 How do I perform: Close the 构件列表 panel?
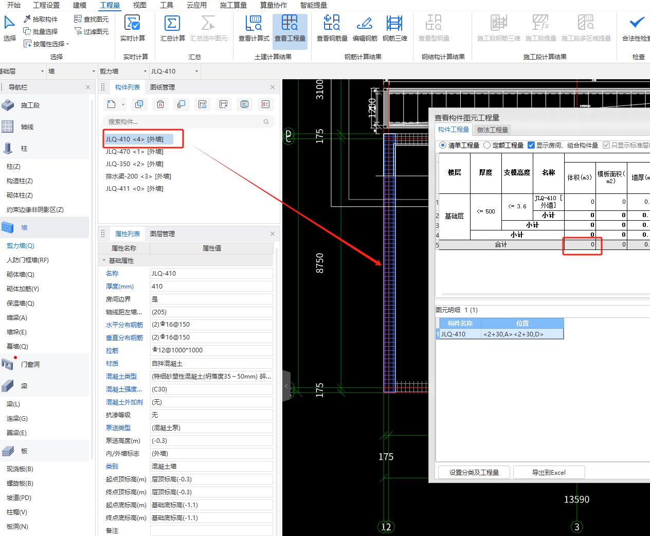[x=273, y=87]
